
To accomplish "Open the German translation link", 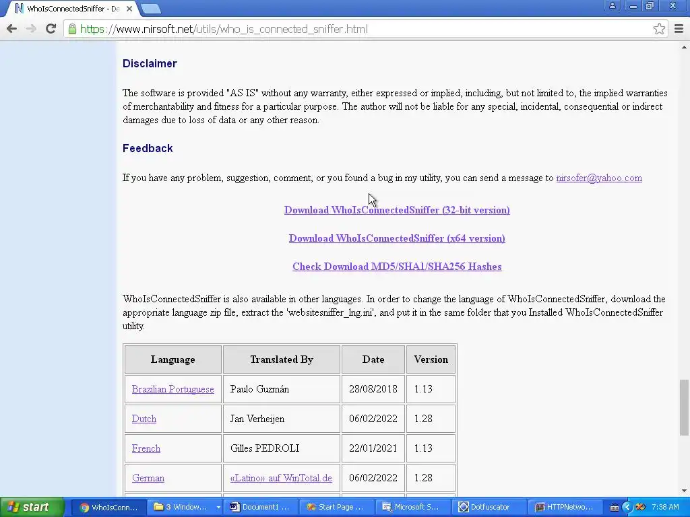I will (148, 478).
